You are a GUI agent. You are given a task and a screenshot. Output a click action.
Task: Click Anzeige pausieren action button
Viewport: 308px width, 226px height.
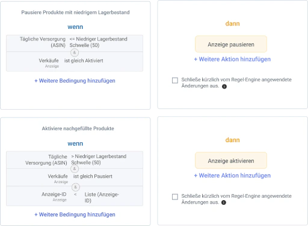click(x=231, y=44)
